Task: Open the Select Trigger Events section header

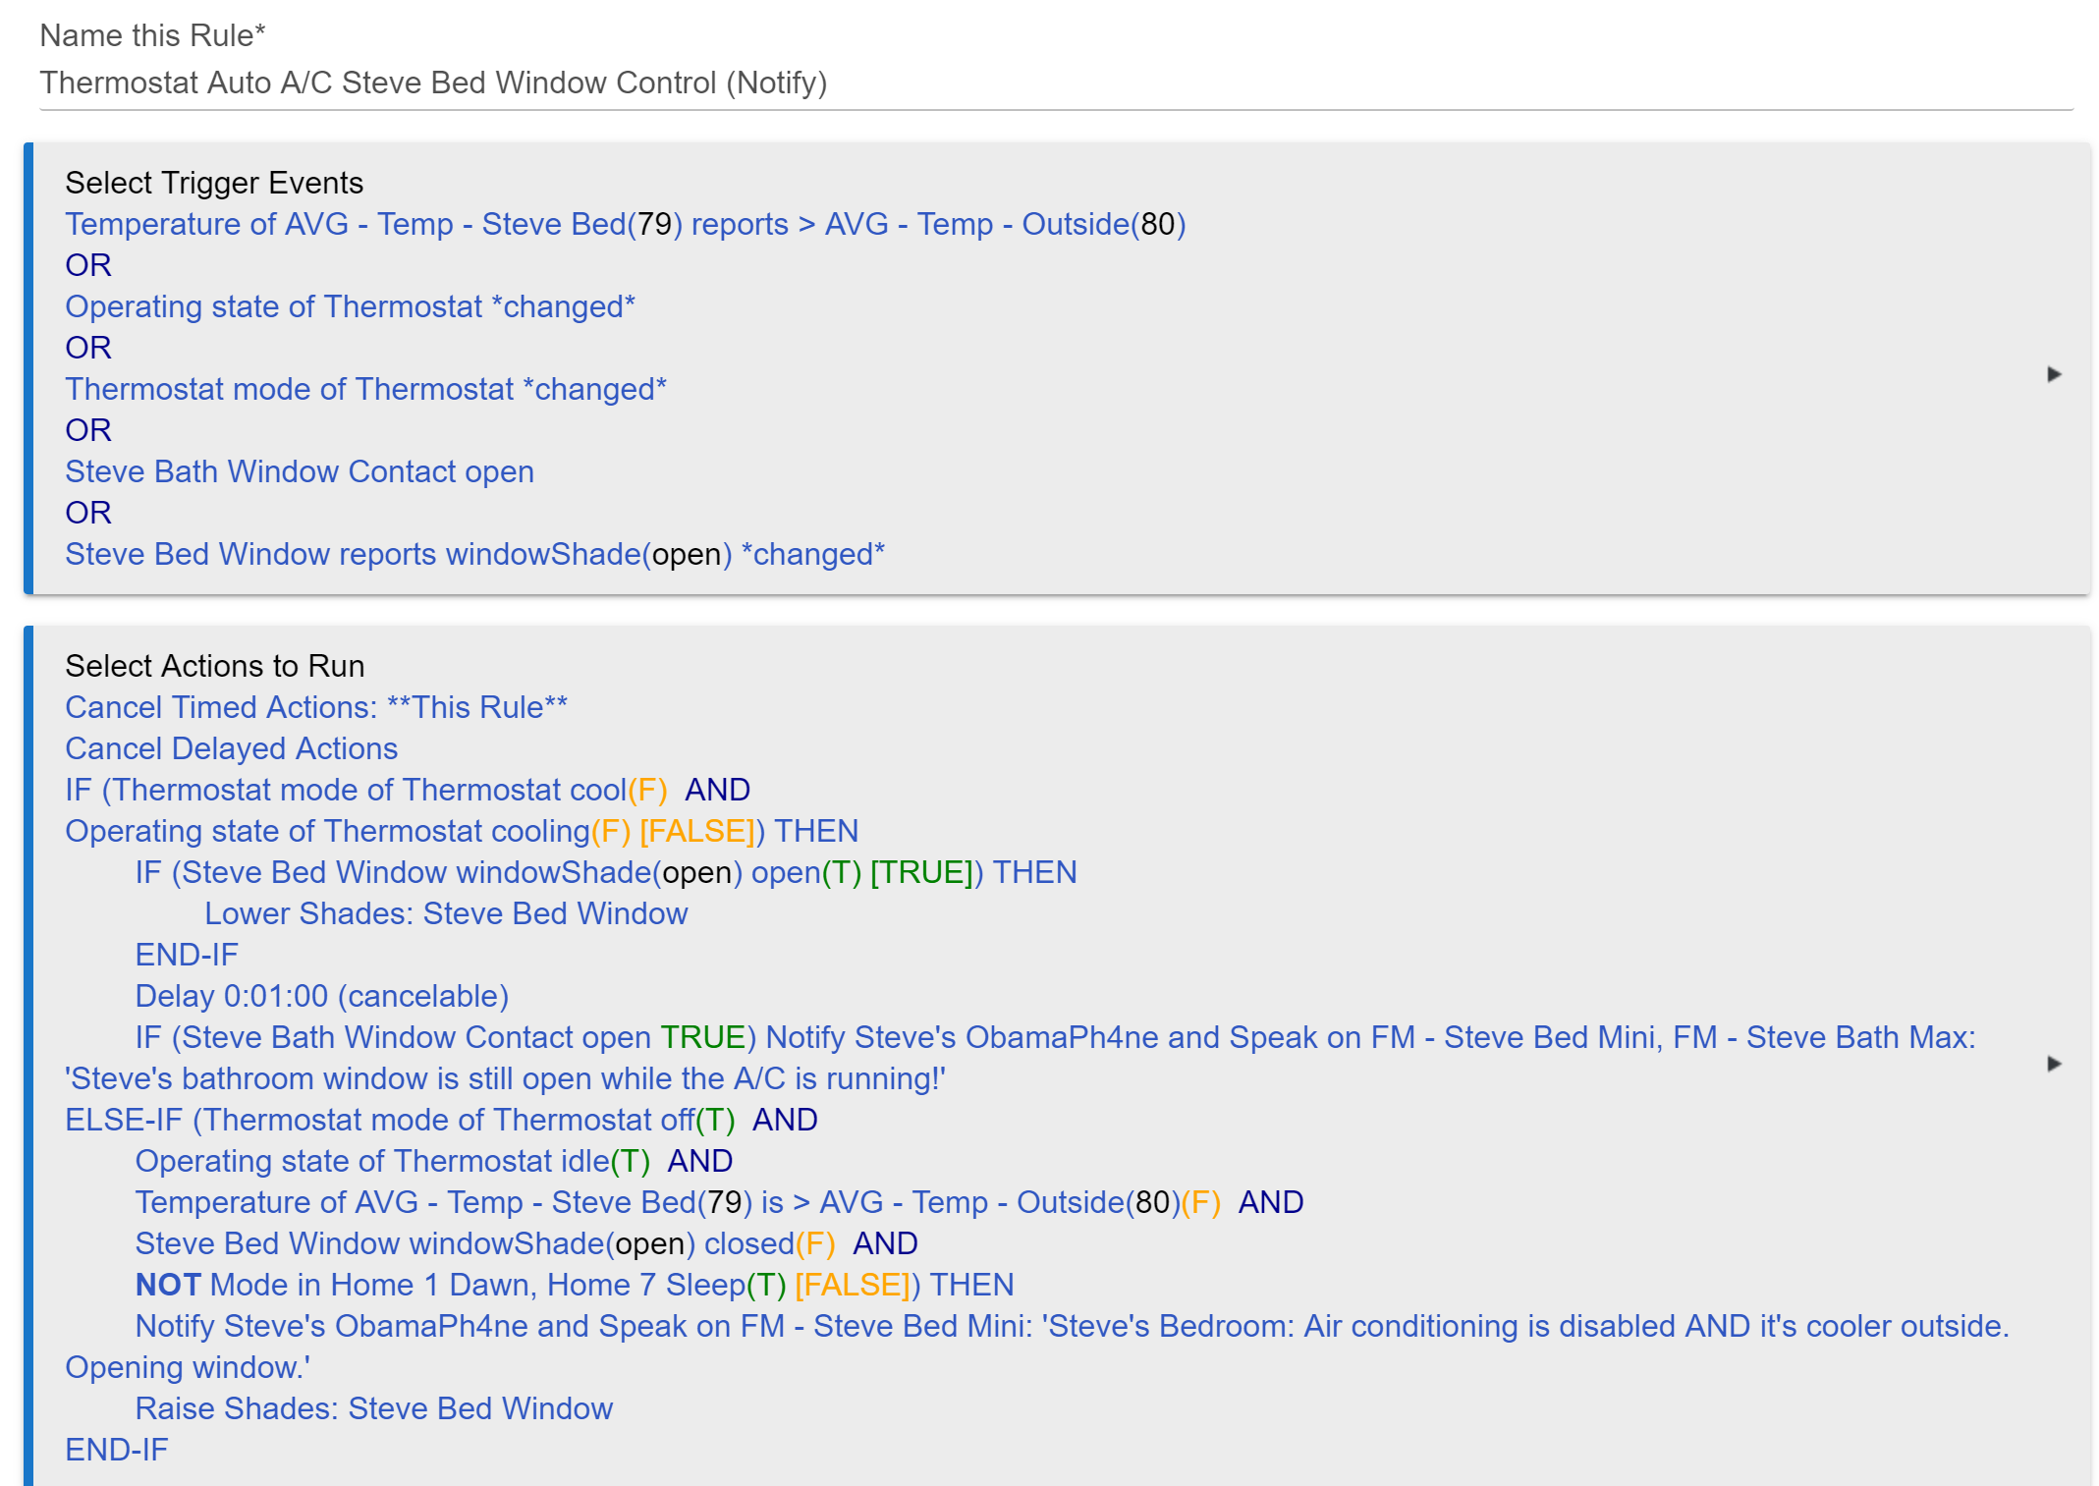Action: coord(214,183)
